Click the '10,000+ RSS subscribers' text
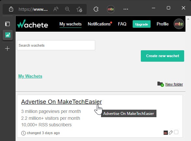191x141 pixels. (x=46, y=125)
